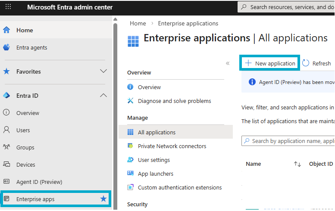The width and height of the screenshot is (335, 211).
Task: Click the Private Network connectors icon
Action: (130, 146)
